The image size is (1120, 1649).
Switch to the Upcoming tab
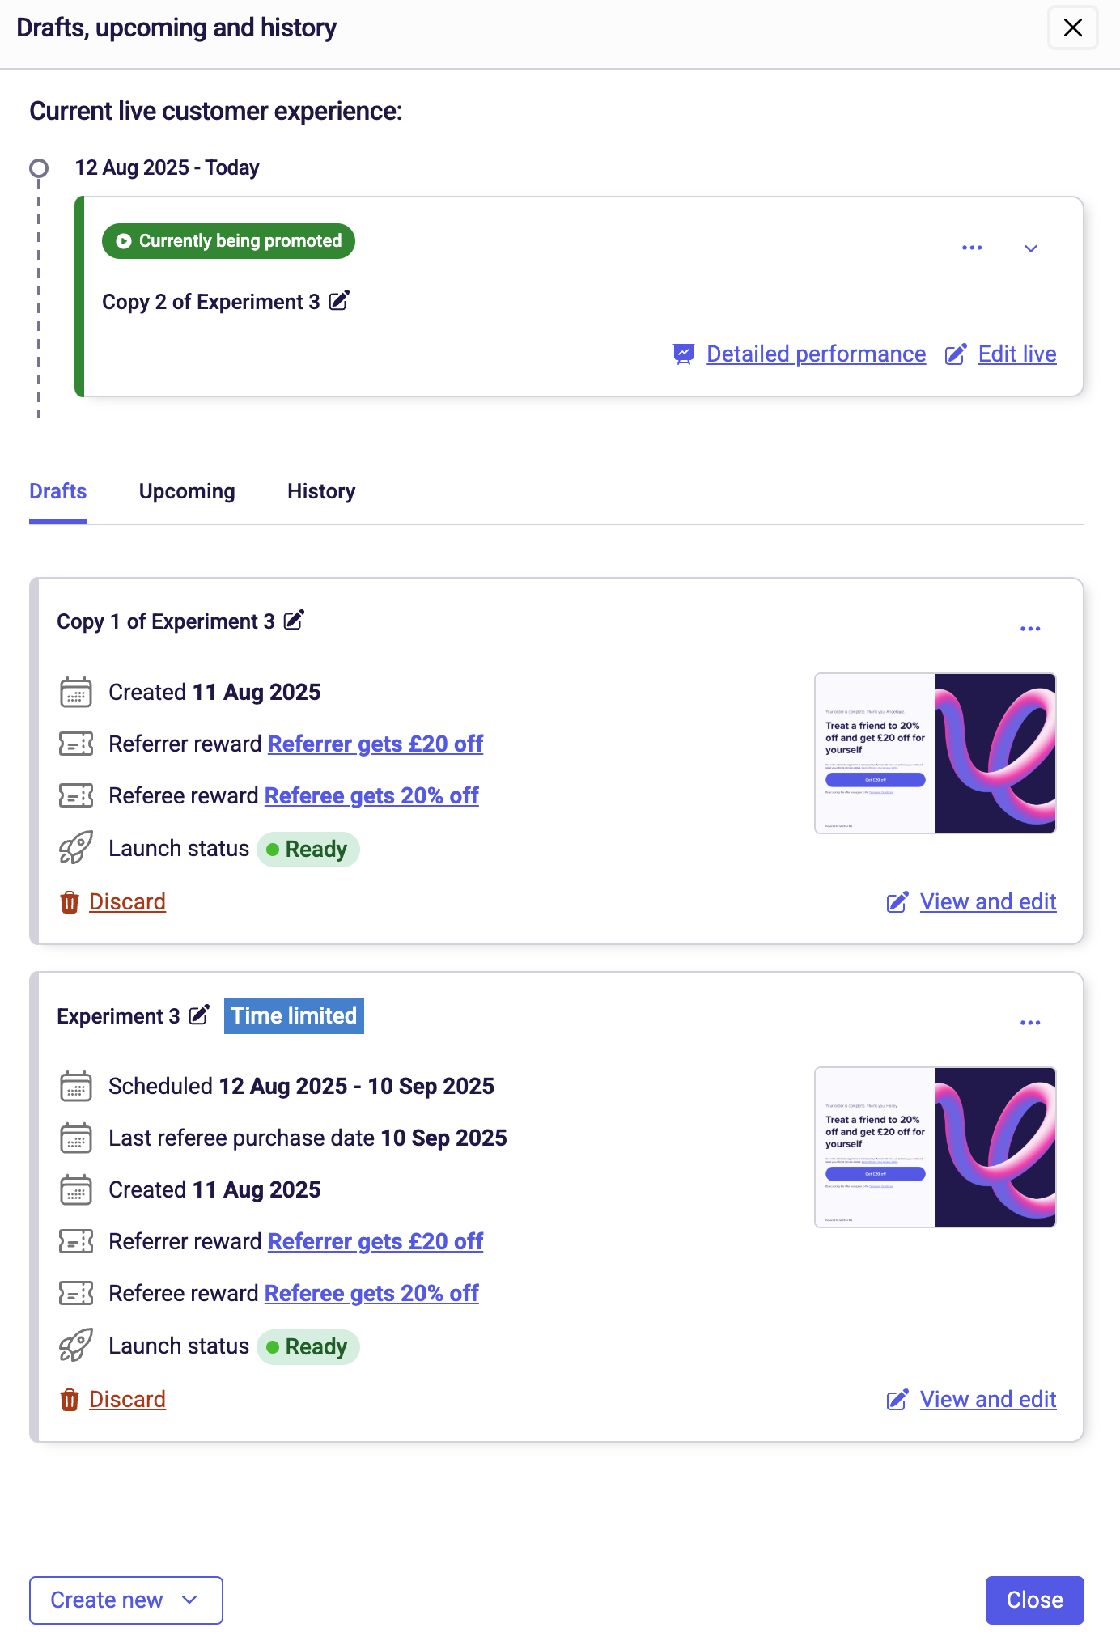pos(186,491)
